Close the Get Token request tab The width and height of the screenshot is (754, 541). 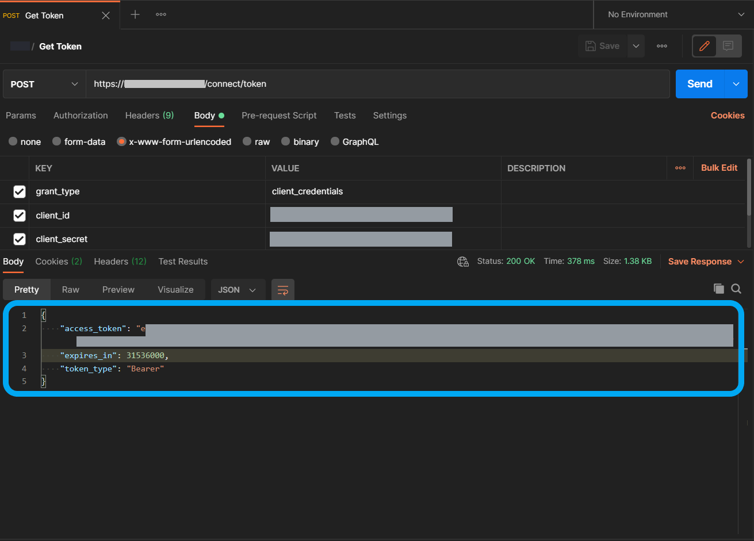pos(106,16)
